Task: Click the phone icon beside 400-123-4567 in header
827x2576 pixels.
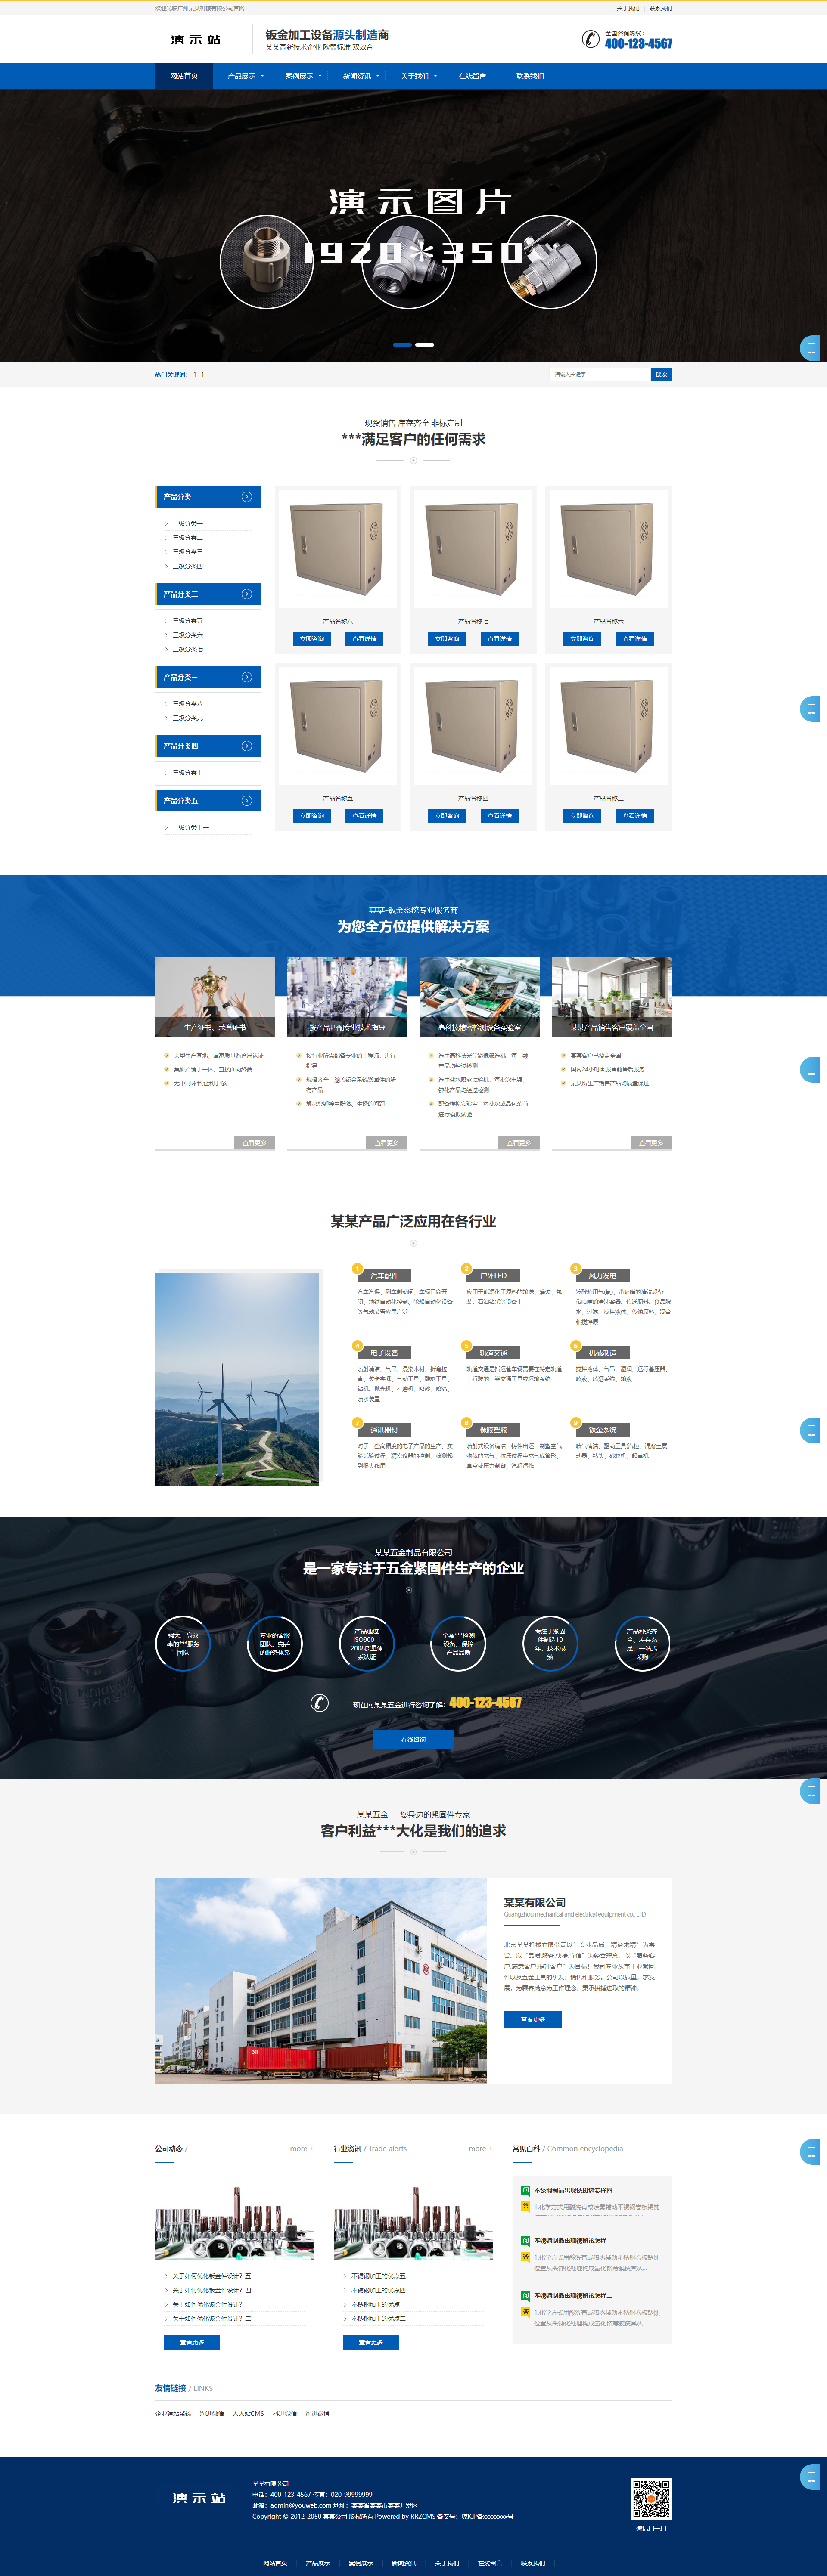Action: pyautogui.click(x=591, y=39)
